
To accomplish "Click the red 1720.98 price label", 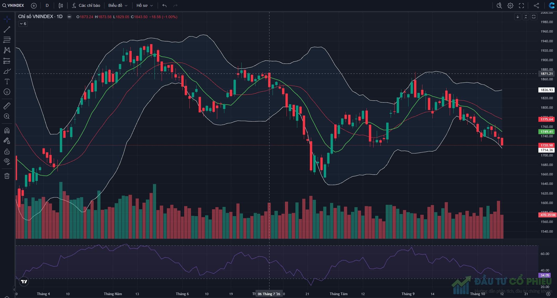I will [x=547, y=145].
